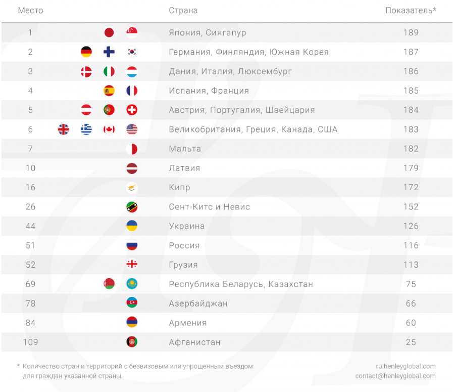Click the Saint Kitts and Nevis flag
This screenshot has width=454, height=392.
(132, 207)
